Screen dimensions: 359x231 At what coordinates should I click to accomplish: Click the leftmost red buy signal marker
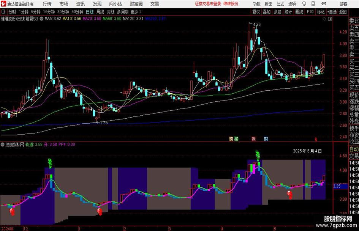pos(12,212)
